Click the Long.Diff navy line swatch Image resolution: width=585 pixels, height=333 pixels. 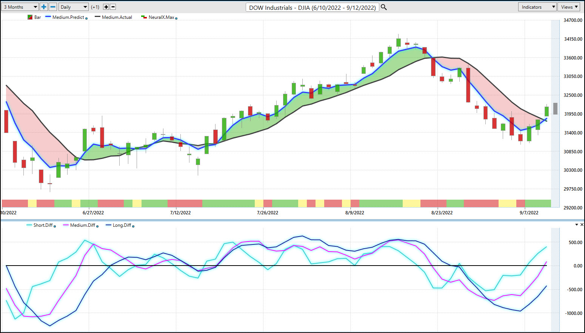tap(109, 225)
